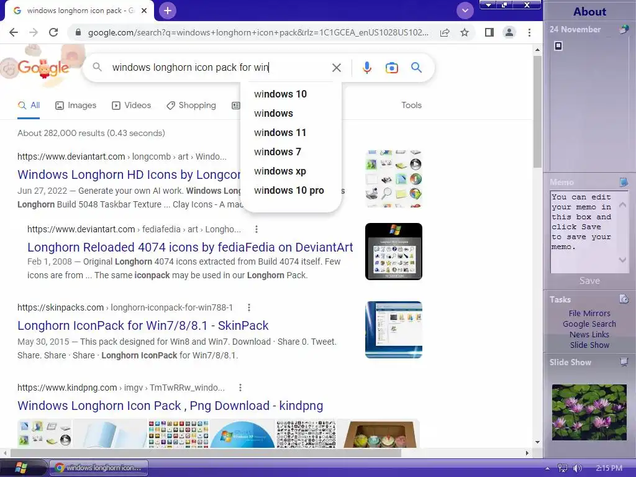This screenshot has width=636, height=477.
Task: Toggle the checkbox under 24 November
Action: point(558,46)
